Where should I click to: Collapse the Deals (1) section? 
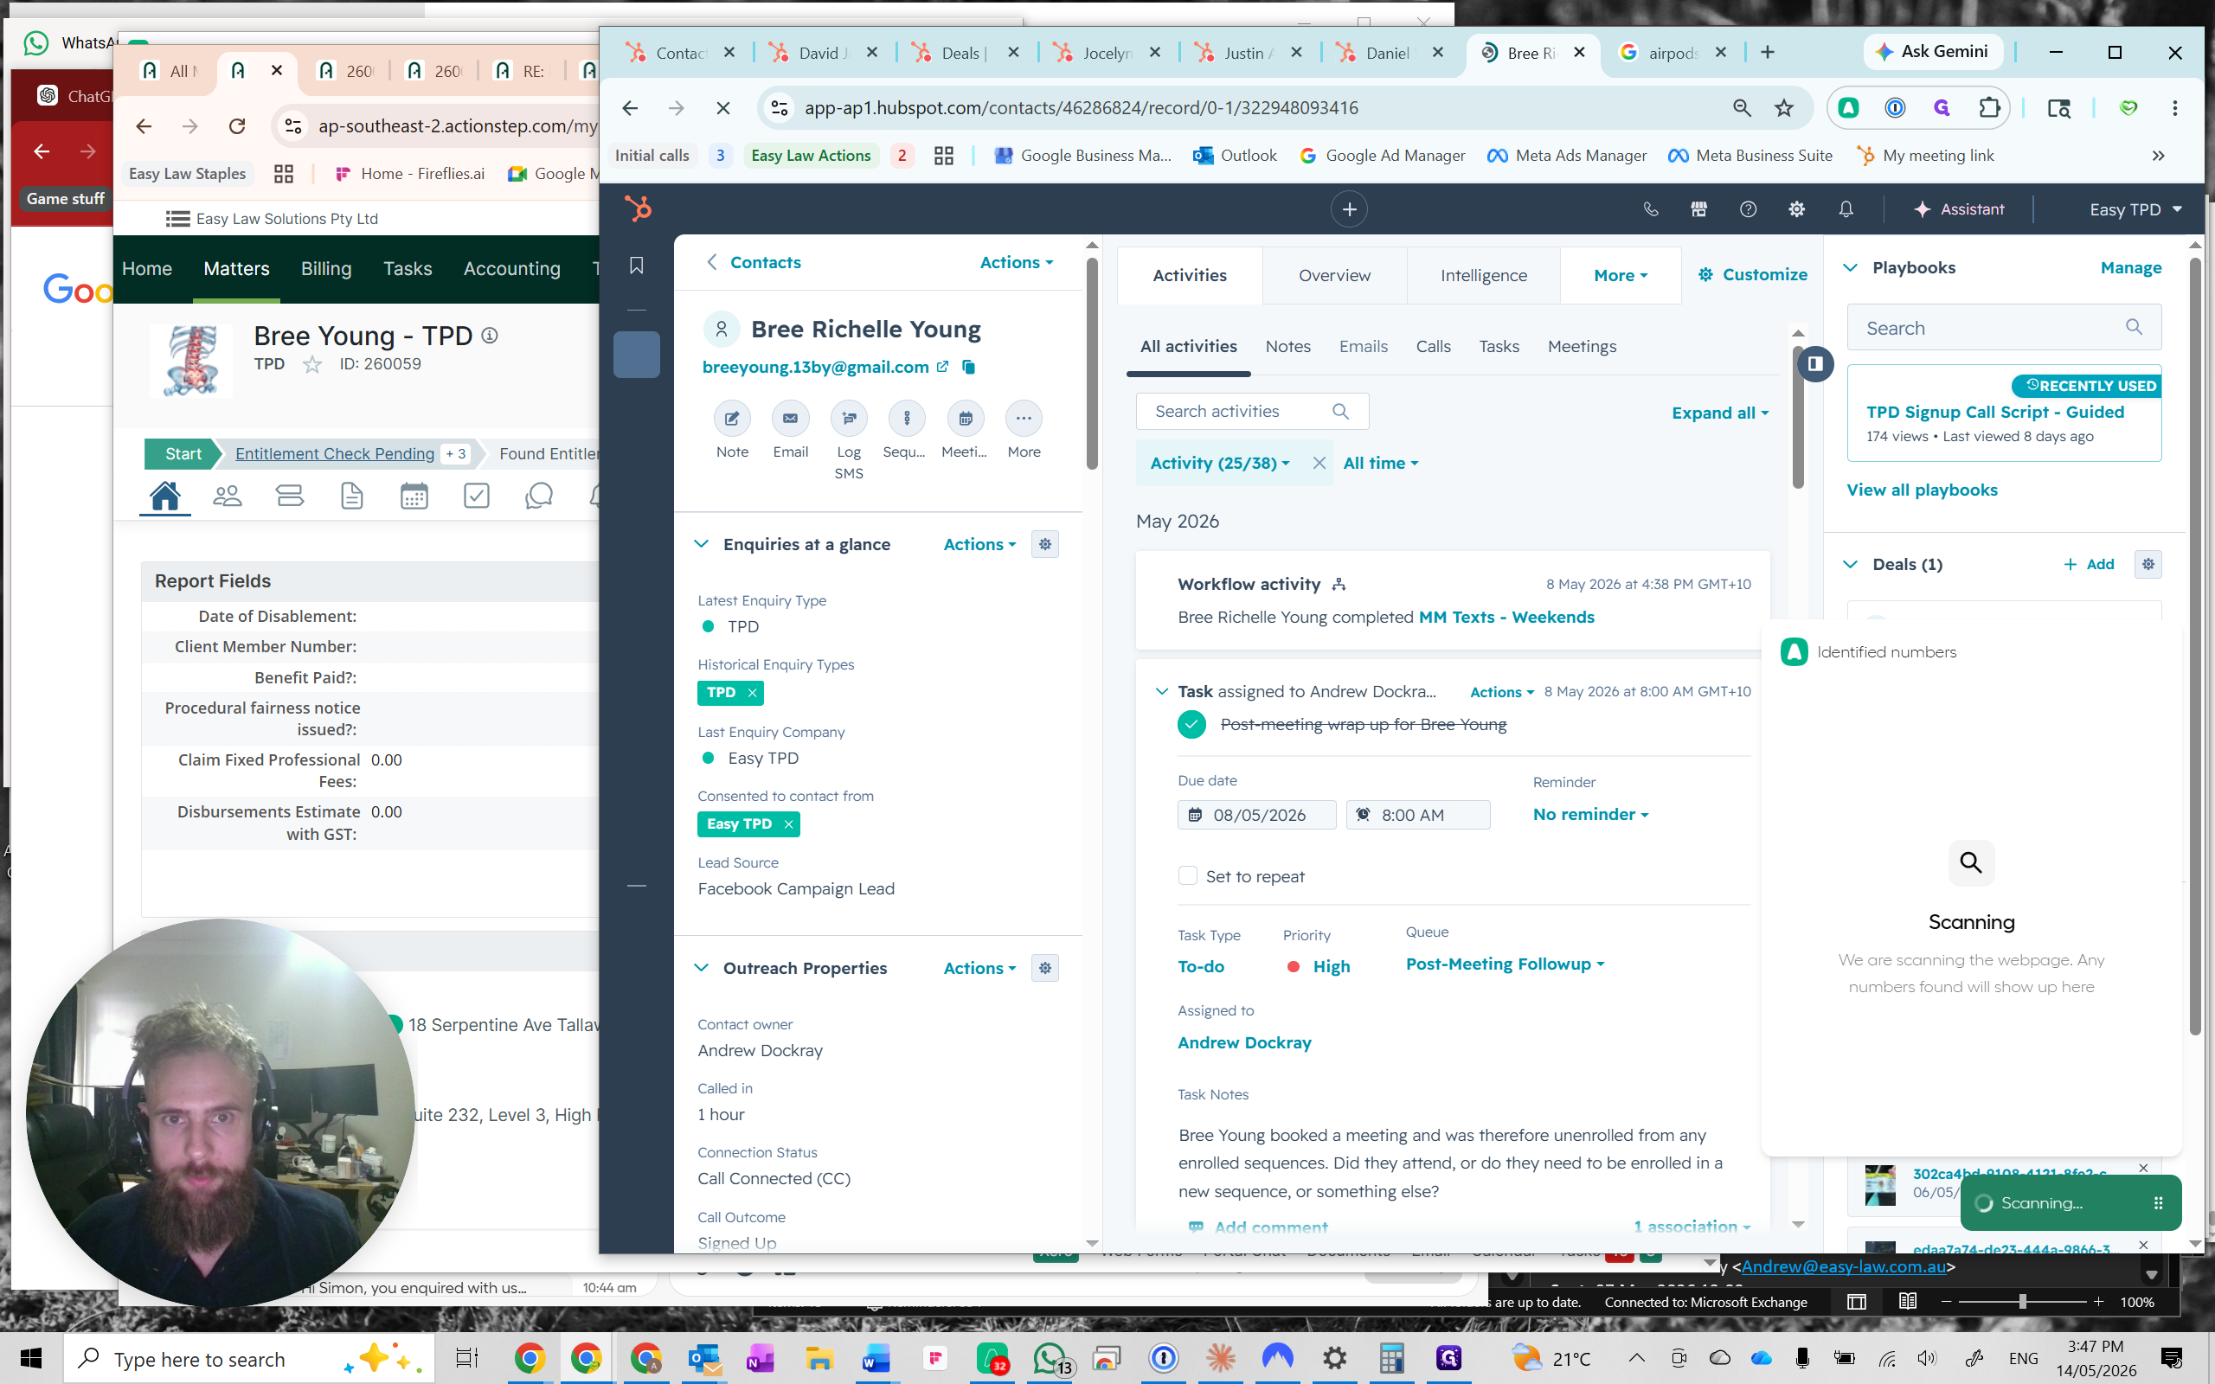[1850, 564]
